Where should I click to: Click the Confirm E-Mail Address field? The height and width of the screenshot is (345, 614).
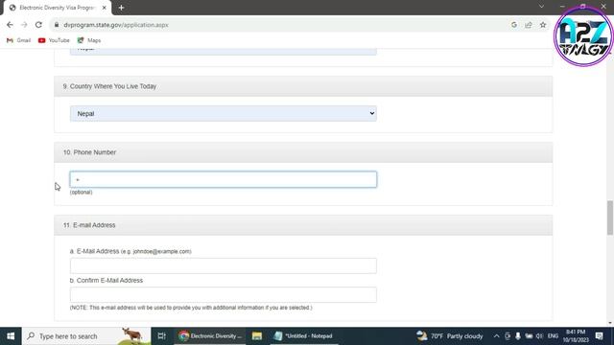coord(224,294)
